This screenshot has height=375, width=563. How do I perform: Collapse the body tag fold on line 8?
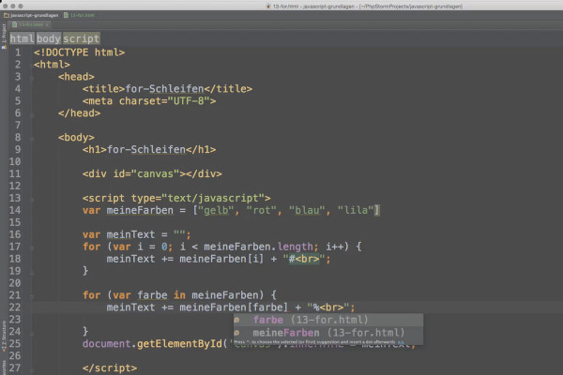click(32, 139)
